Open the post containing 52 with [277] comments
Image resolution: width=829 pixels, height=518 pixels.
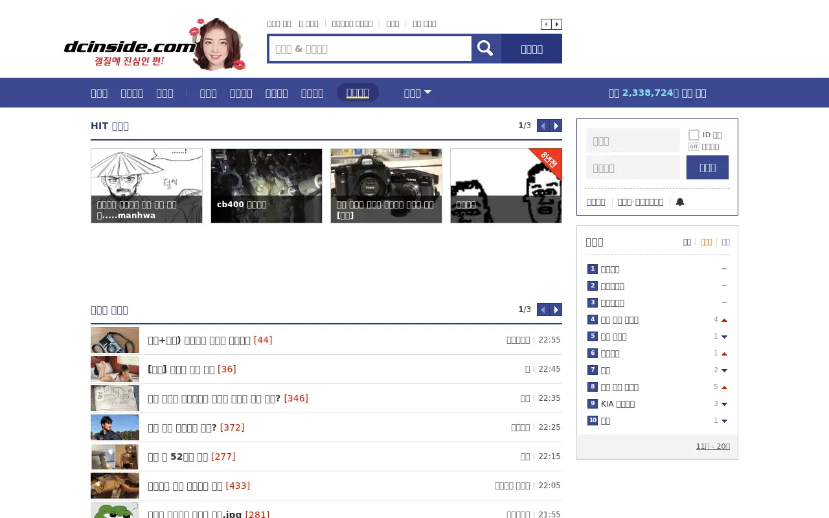pos(191,456)
